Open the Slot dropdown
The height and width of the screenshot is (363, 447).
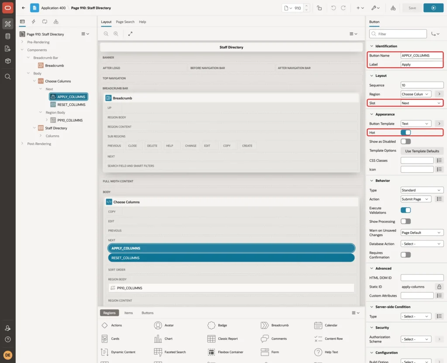(x=422, y=103)
